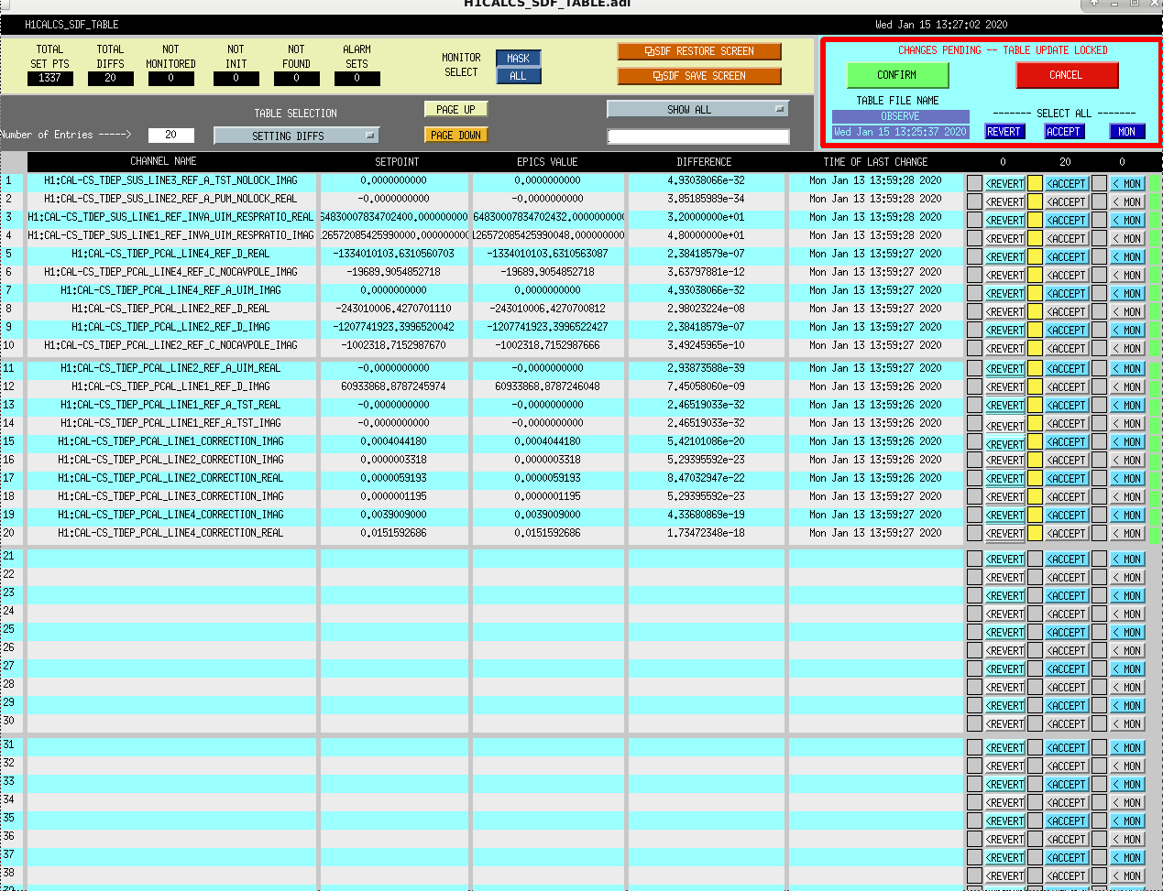1163x891 pixels.
Task: Click yellow accept indicator in row 9
Action: point(1035,330)
